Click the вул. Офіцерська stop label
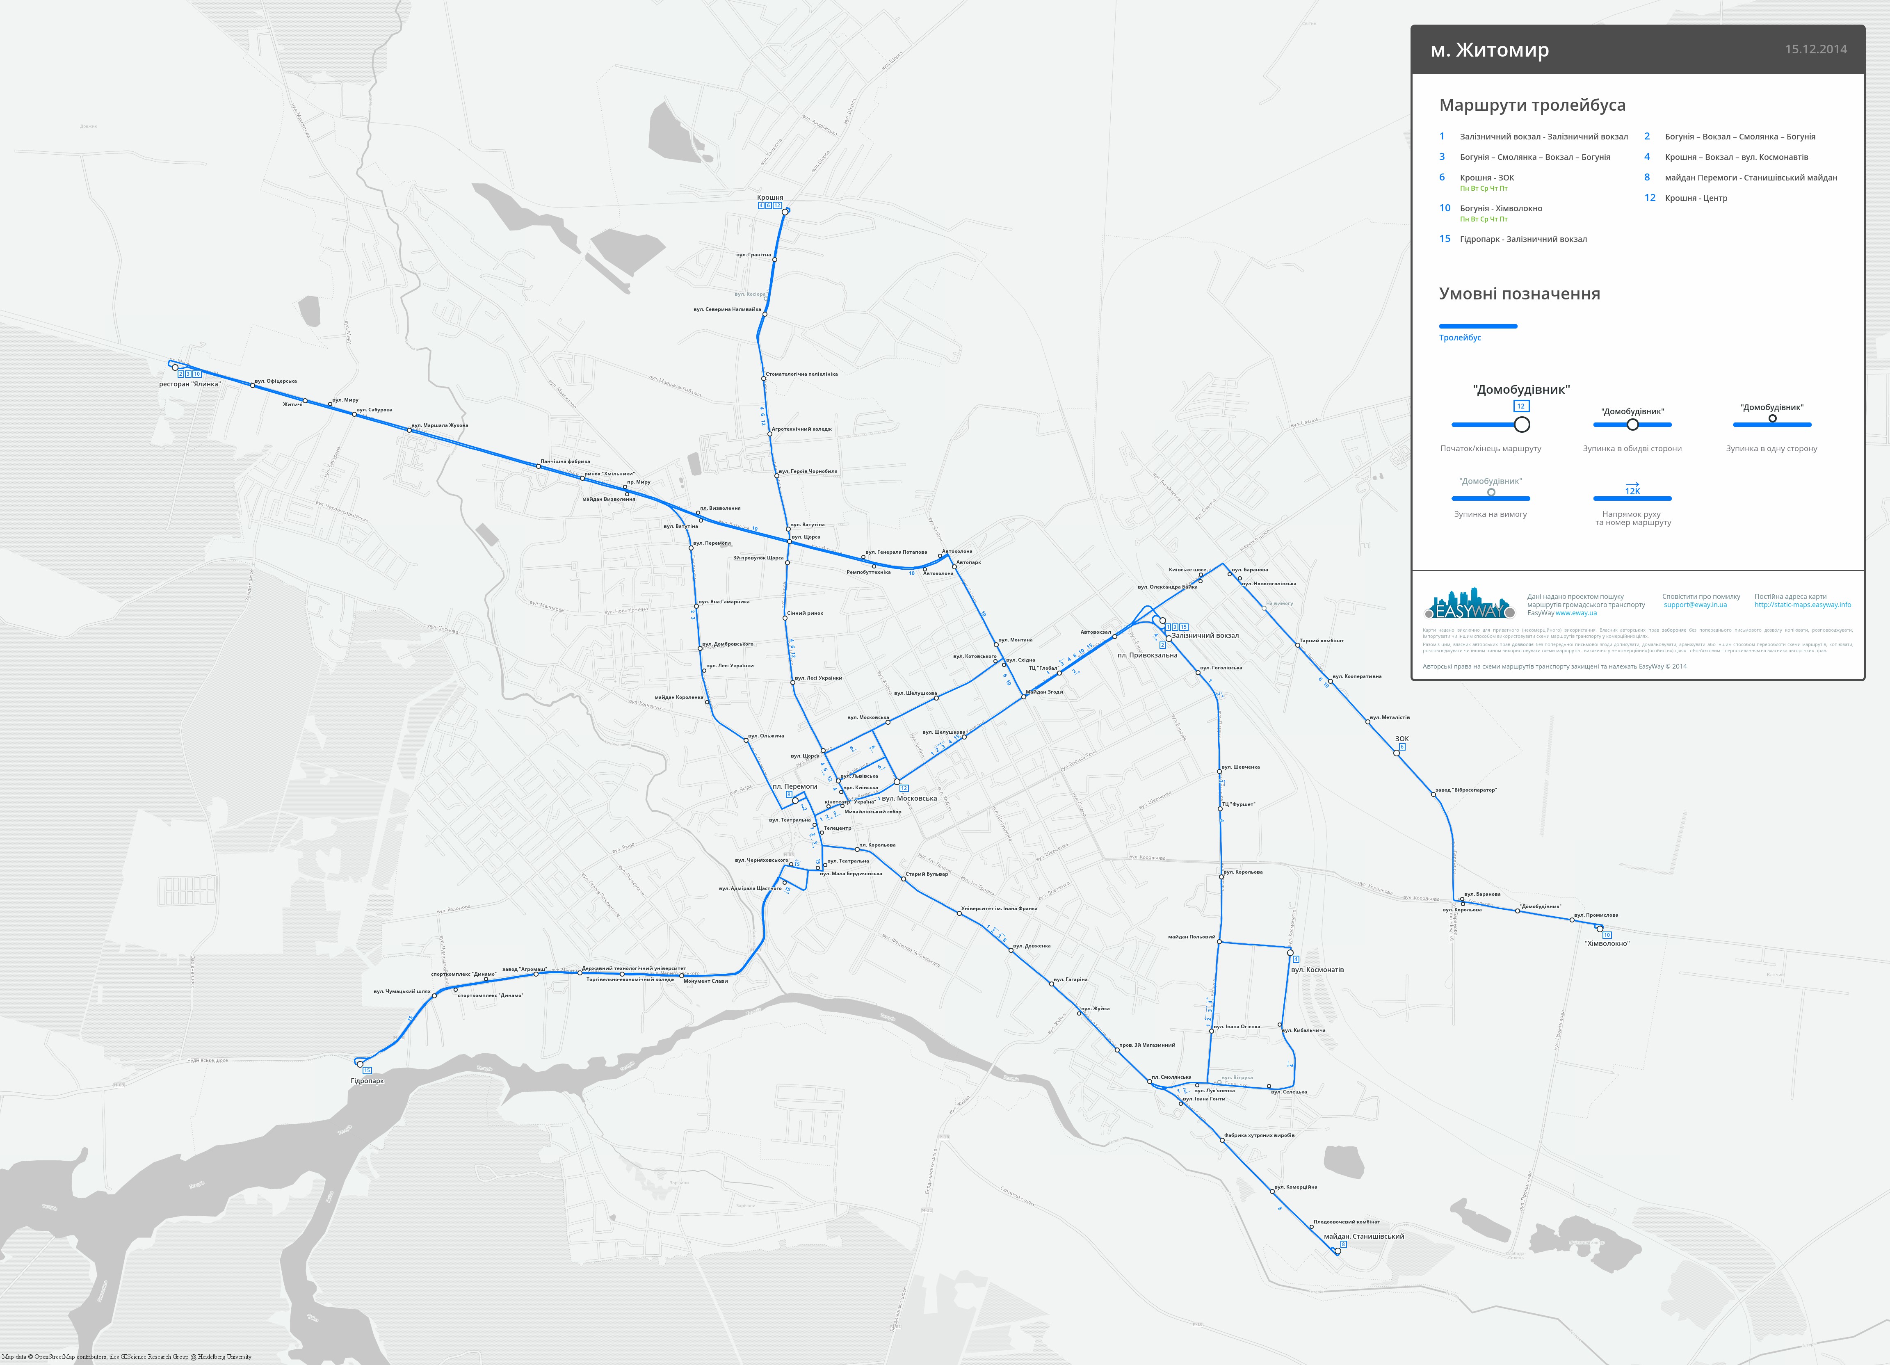 pyautogui.click(x=276, y=381)
